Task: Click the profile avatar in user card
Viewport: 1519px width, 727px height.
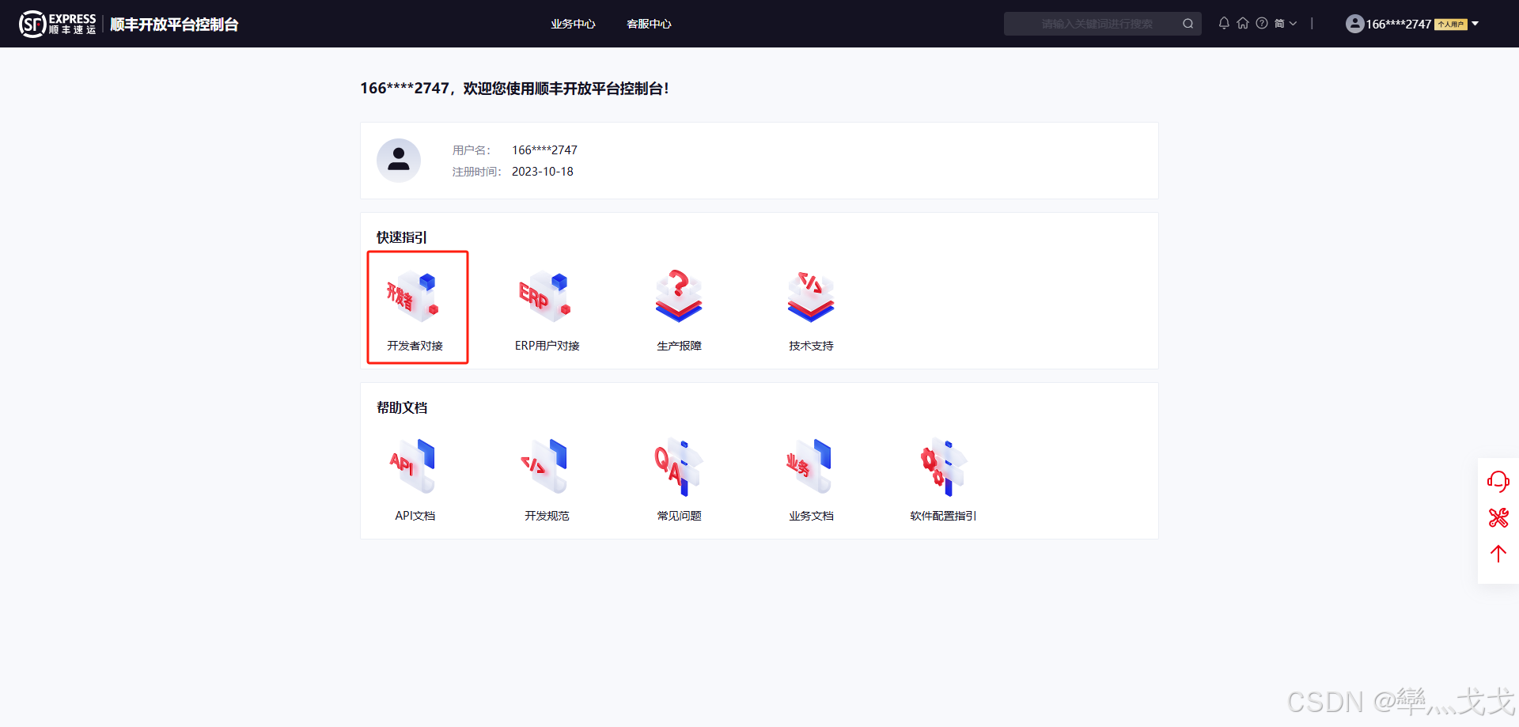Action: (399, 161)
